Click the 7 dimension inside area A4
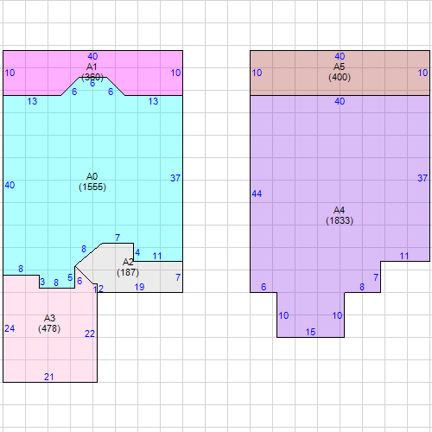The height and width of the screenshot is (432, 432). 376,277
